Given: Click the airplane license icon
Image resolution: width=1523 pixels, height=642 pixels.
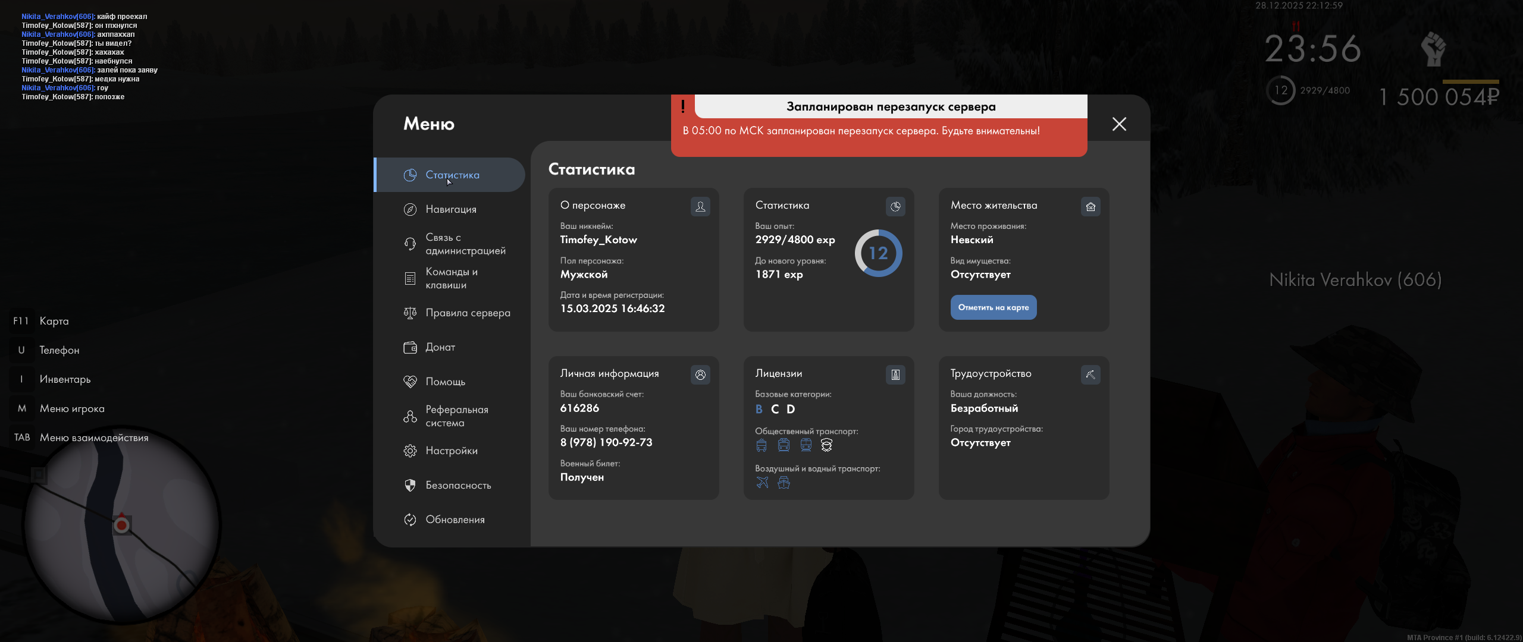Looking at the screenshot, I should tap(762, 483).
